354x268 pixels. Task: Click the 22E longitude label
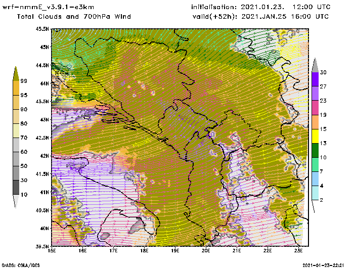268,251
